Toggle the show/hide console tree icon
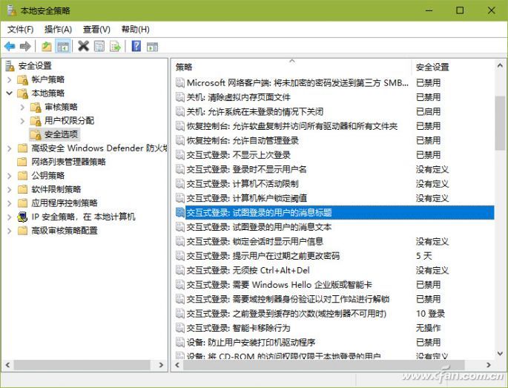 [x=62, y=47]
